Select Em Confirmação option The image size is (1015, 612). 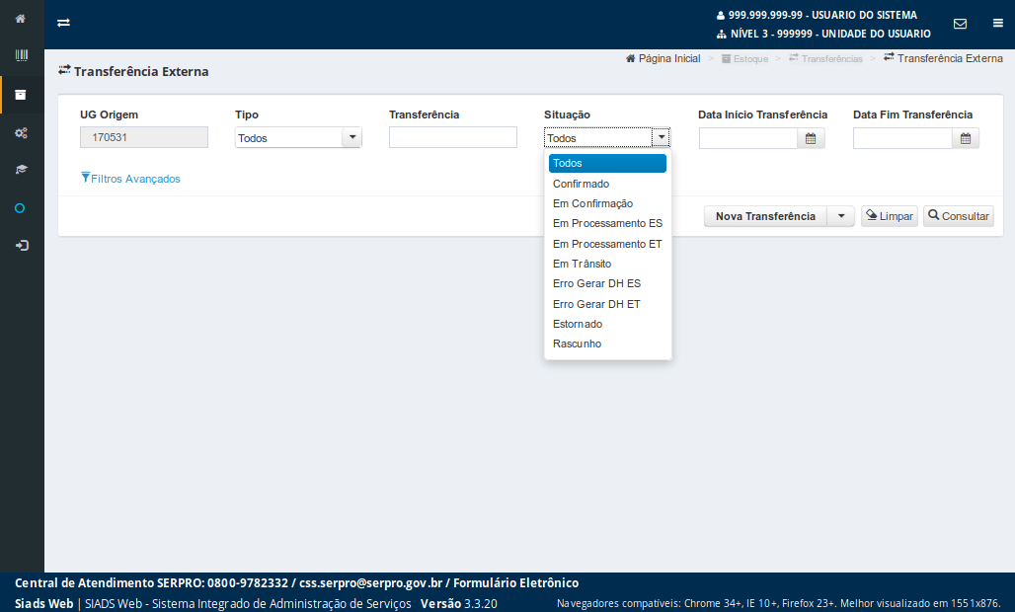tap(607, 203)
